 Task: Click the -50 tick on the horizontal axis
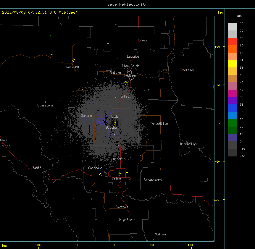(x=75, y=245)
